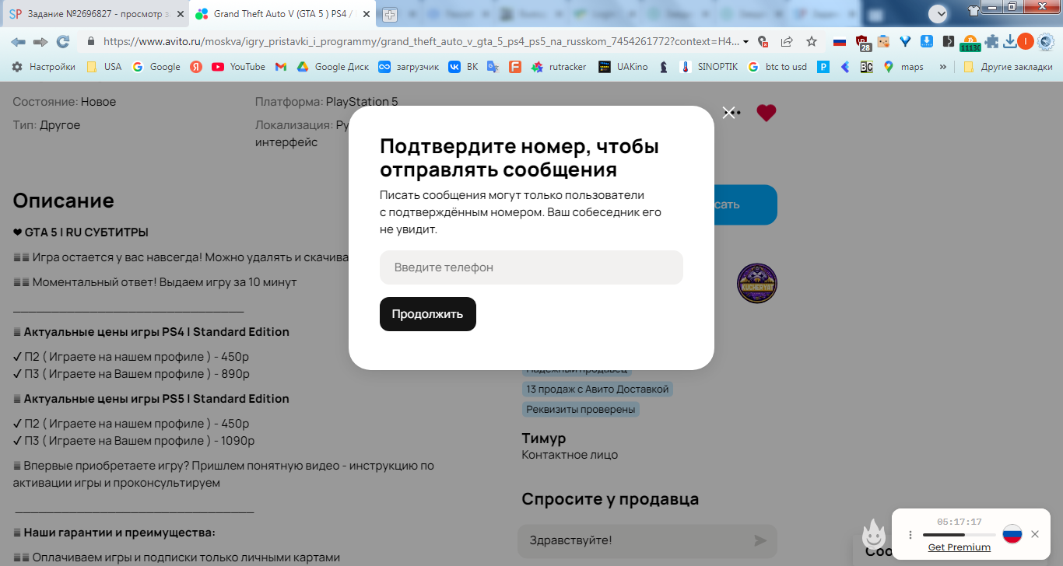This screenshot has width=1063, height=566.
Task: Click the 'Введите телефон' input field
Action: (x=531, y=267)
